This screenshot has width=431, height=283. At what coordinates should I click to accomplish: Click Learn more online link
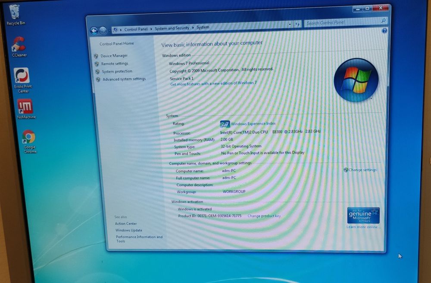(x=363, y=227)
